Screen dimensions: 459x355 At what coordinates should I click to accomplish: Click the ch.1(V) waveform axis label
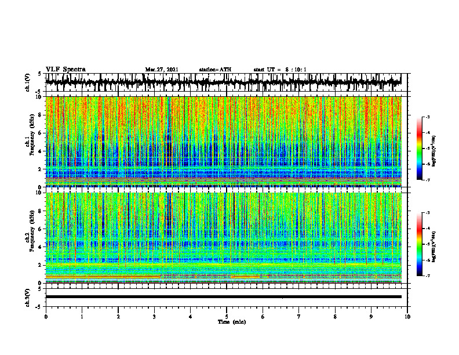pyautogui.click(x=28, y=82)
